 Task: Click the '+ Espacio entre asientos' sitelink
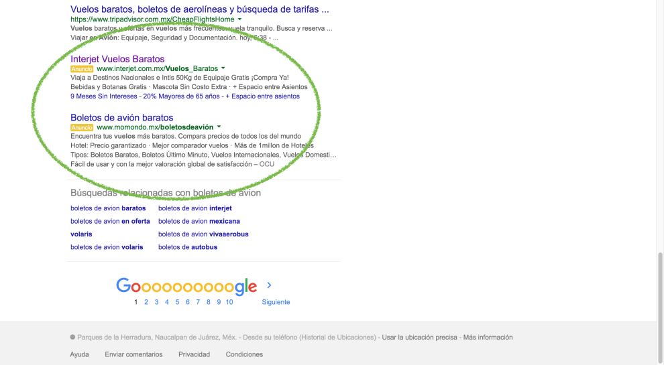click(262, 96)
